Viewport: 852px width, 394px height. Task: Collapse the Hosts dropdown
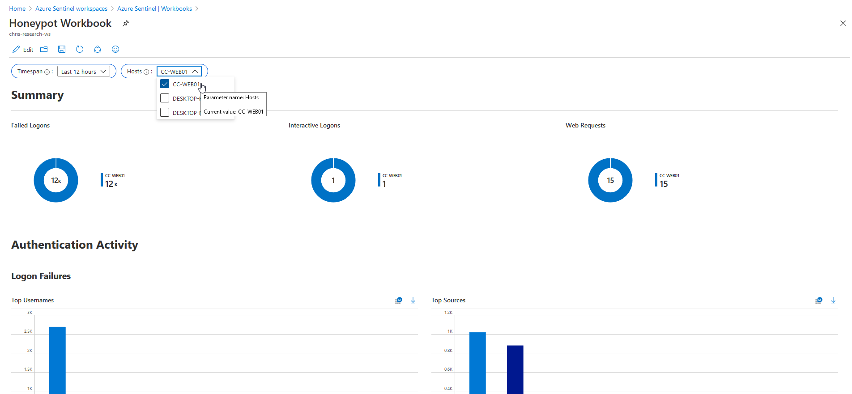tap(179, 72)
